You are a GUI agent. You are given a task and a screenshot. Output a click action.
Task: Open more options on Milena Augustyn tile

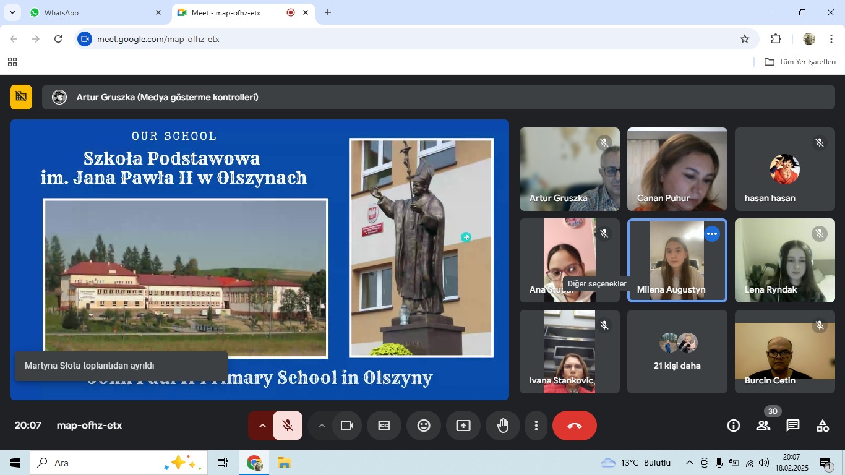pyautogui.click(x=712, y=234)
